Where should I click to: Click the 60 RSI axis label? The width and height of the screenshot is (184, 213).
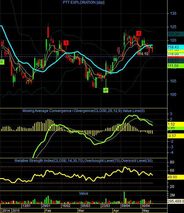[172, 170]
